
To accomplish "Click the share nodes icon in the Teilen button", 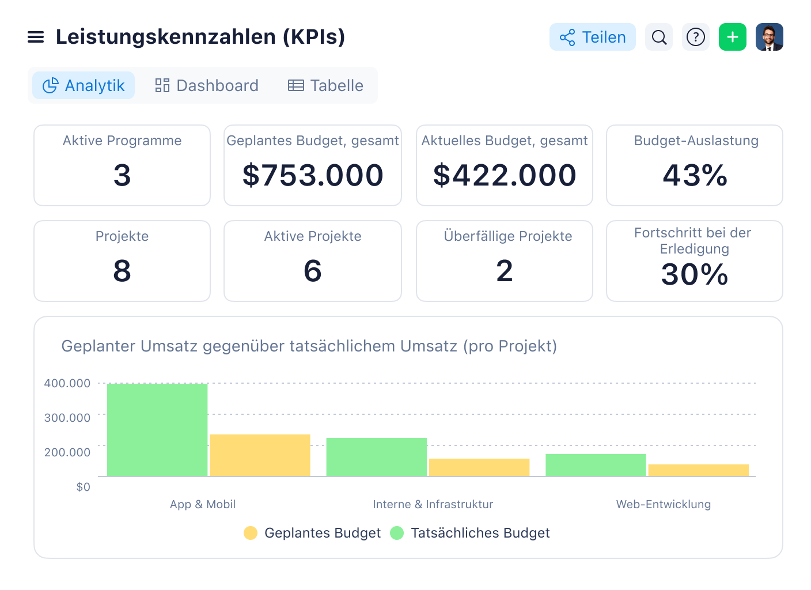I will tap(567, 37).
